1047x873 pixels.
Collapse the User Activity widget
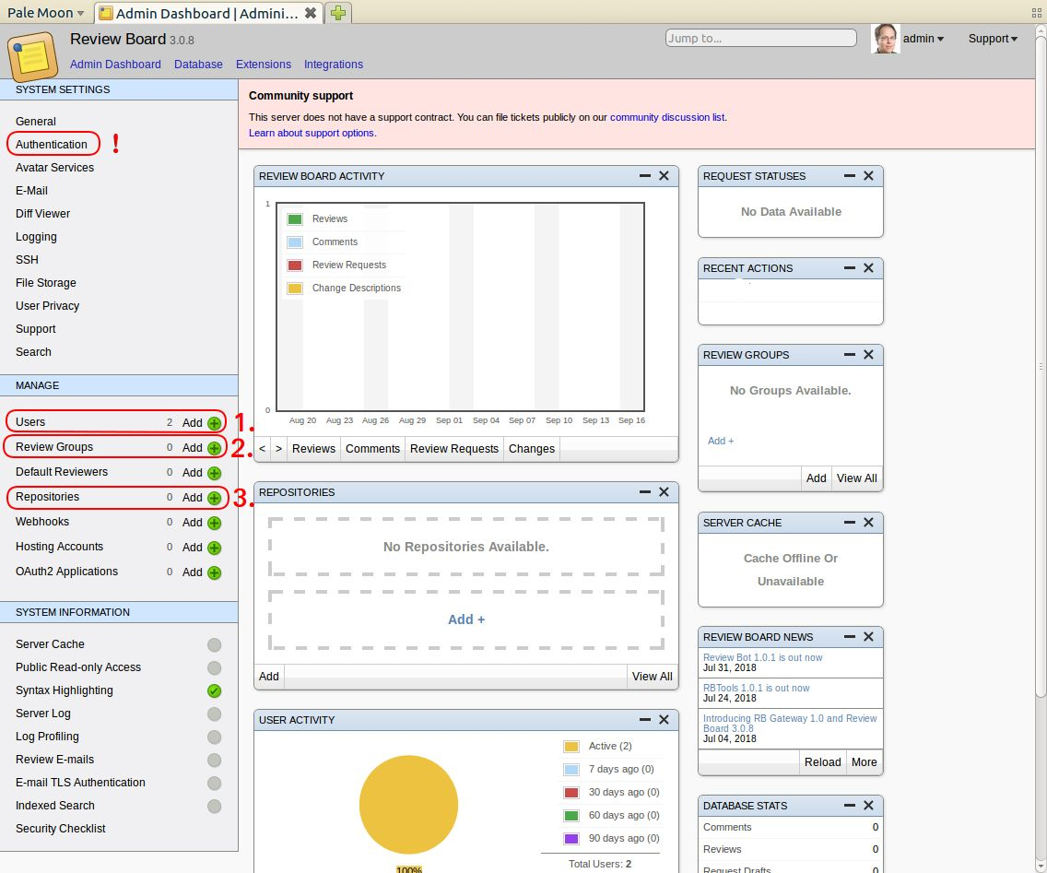(x=644, y=719)
